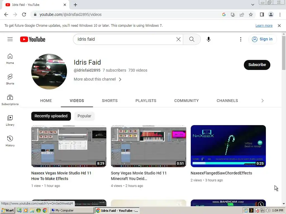Open Shorts in the sidebar
The image size is (286, 214).
pos(10,79)
